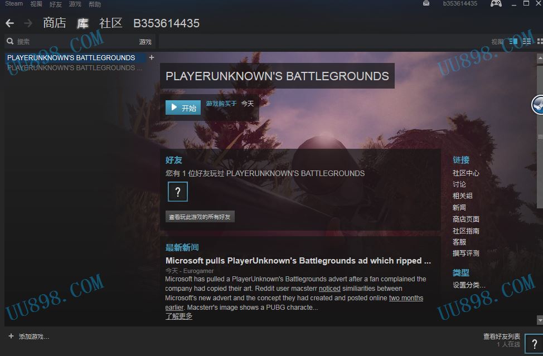
Task: Go back with the left arrow
Action: [9, 23]
